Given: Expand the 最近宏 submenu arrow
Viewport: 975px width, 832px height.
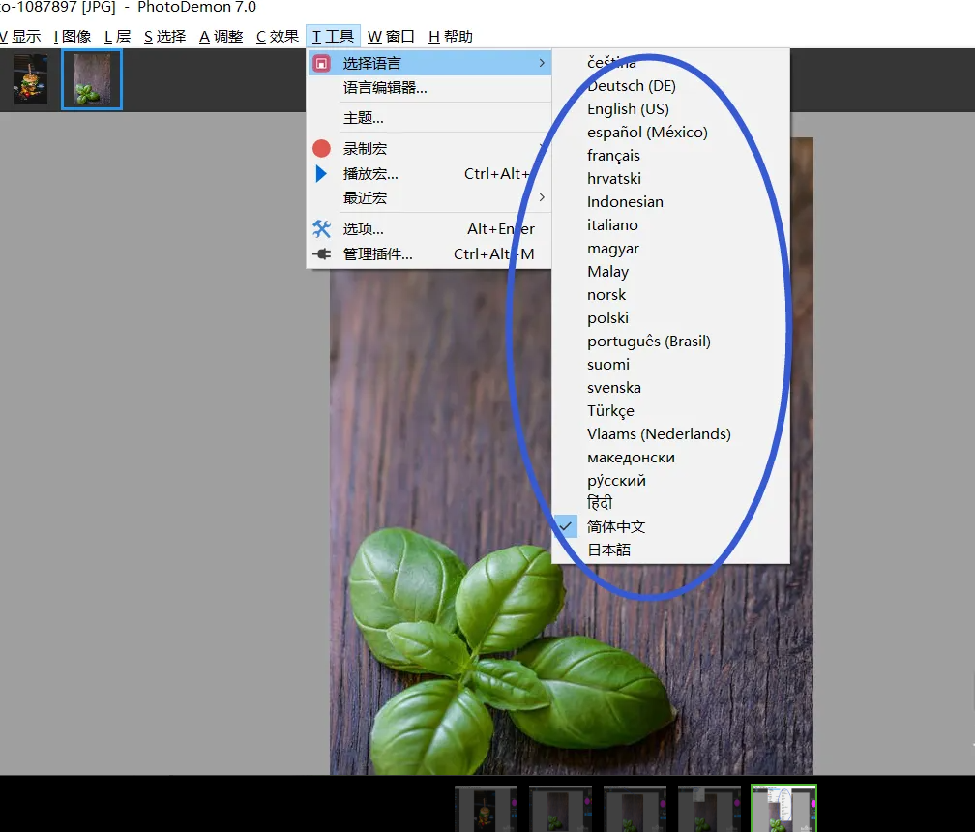Looking at the screenshot, I should (x=542, y=198).
